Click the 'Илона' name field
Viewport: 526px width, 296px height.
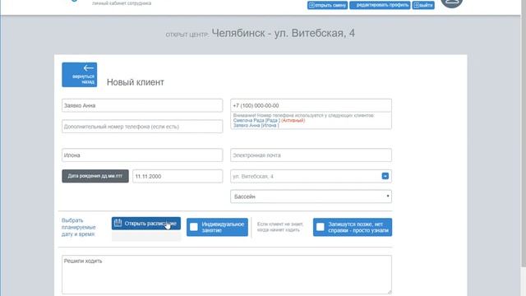click(x=142, y=155)
